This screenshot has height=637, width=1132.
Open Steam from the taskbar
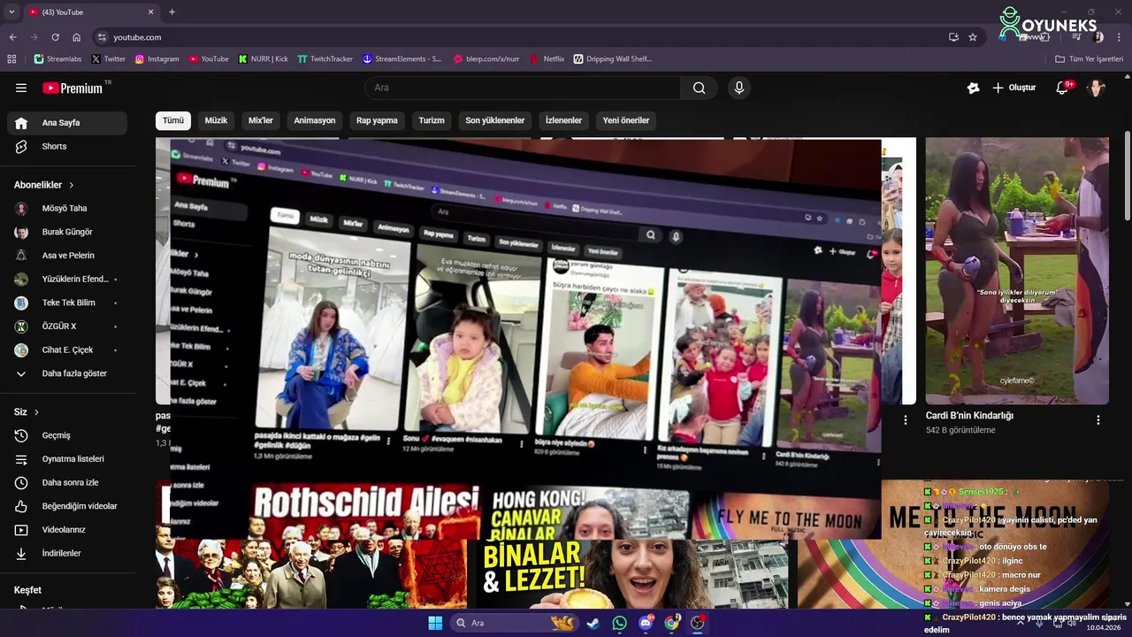593,623
